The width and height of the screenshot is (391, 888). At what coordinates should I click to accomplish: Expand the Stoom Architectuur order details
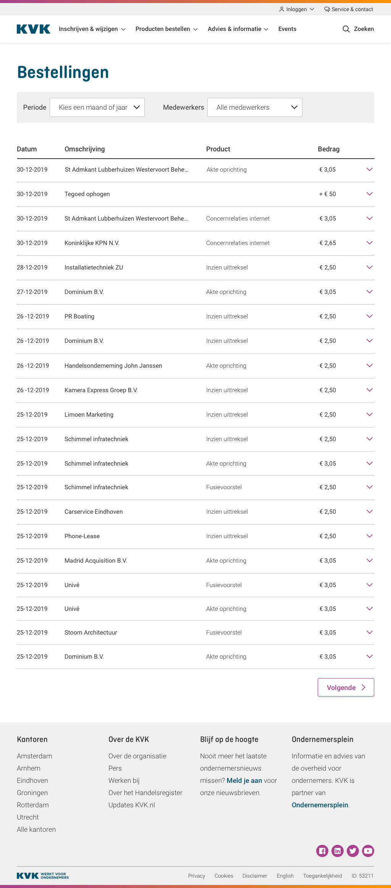point(369,632)
